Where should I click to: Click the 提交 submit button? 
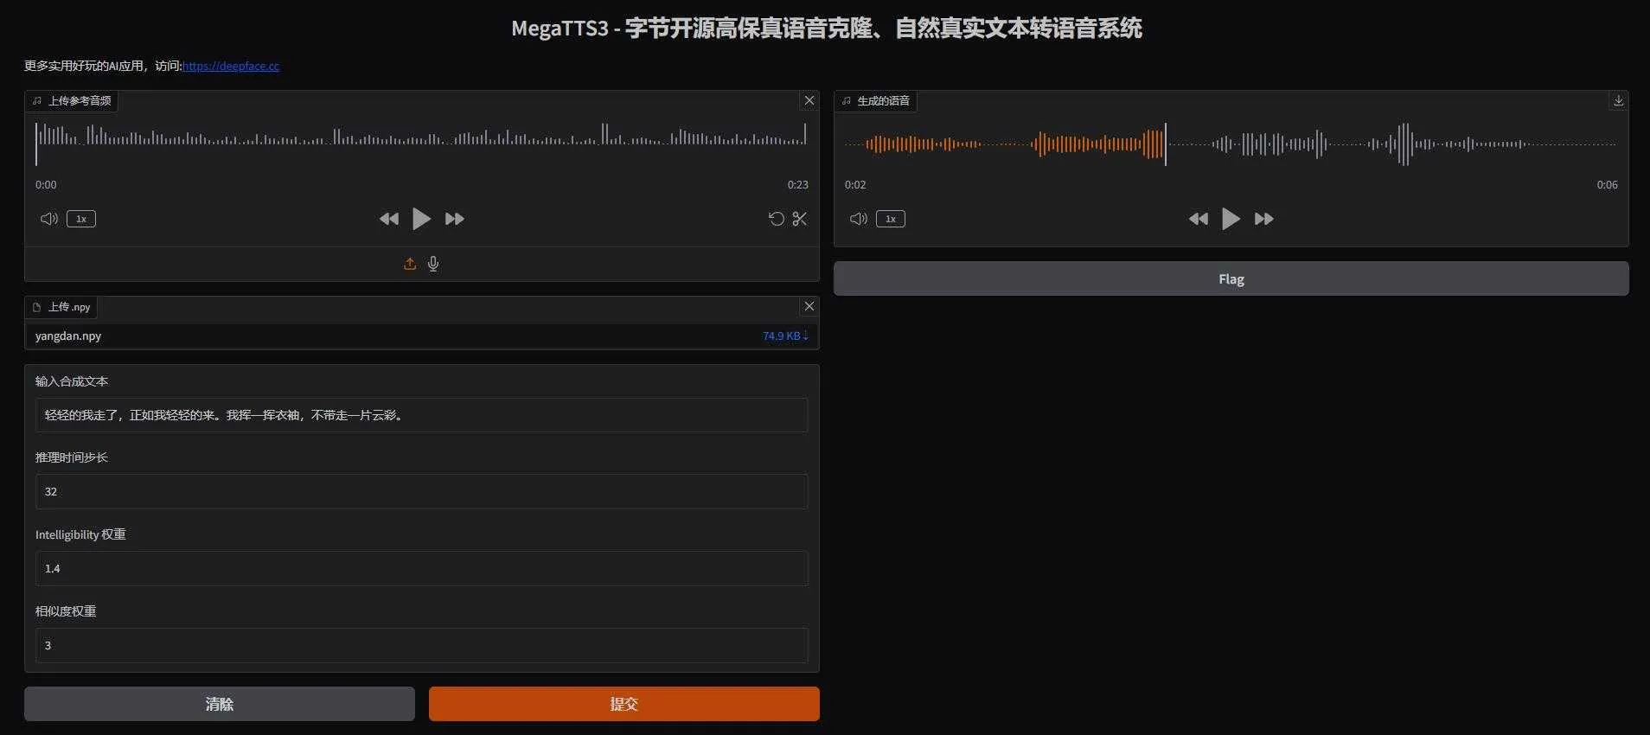pyautogui.click(x=624, y=704)
